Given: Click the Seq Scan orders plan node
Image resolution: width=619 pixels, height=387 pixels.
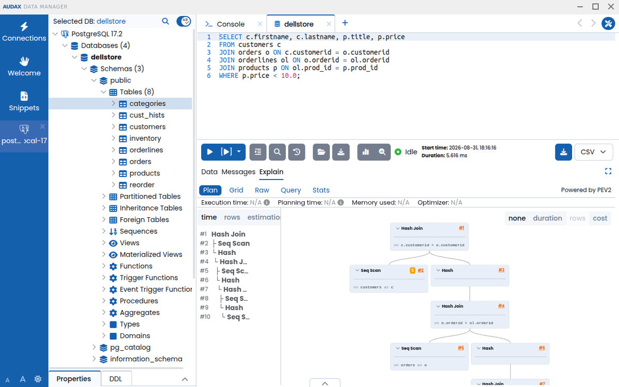Looking at the screenshot, I should point(429,357).
